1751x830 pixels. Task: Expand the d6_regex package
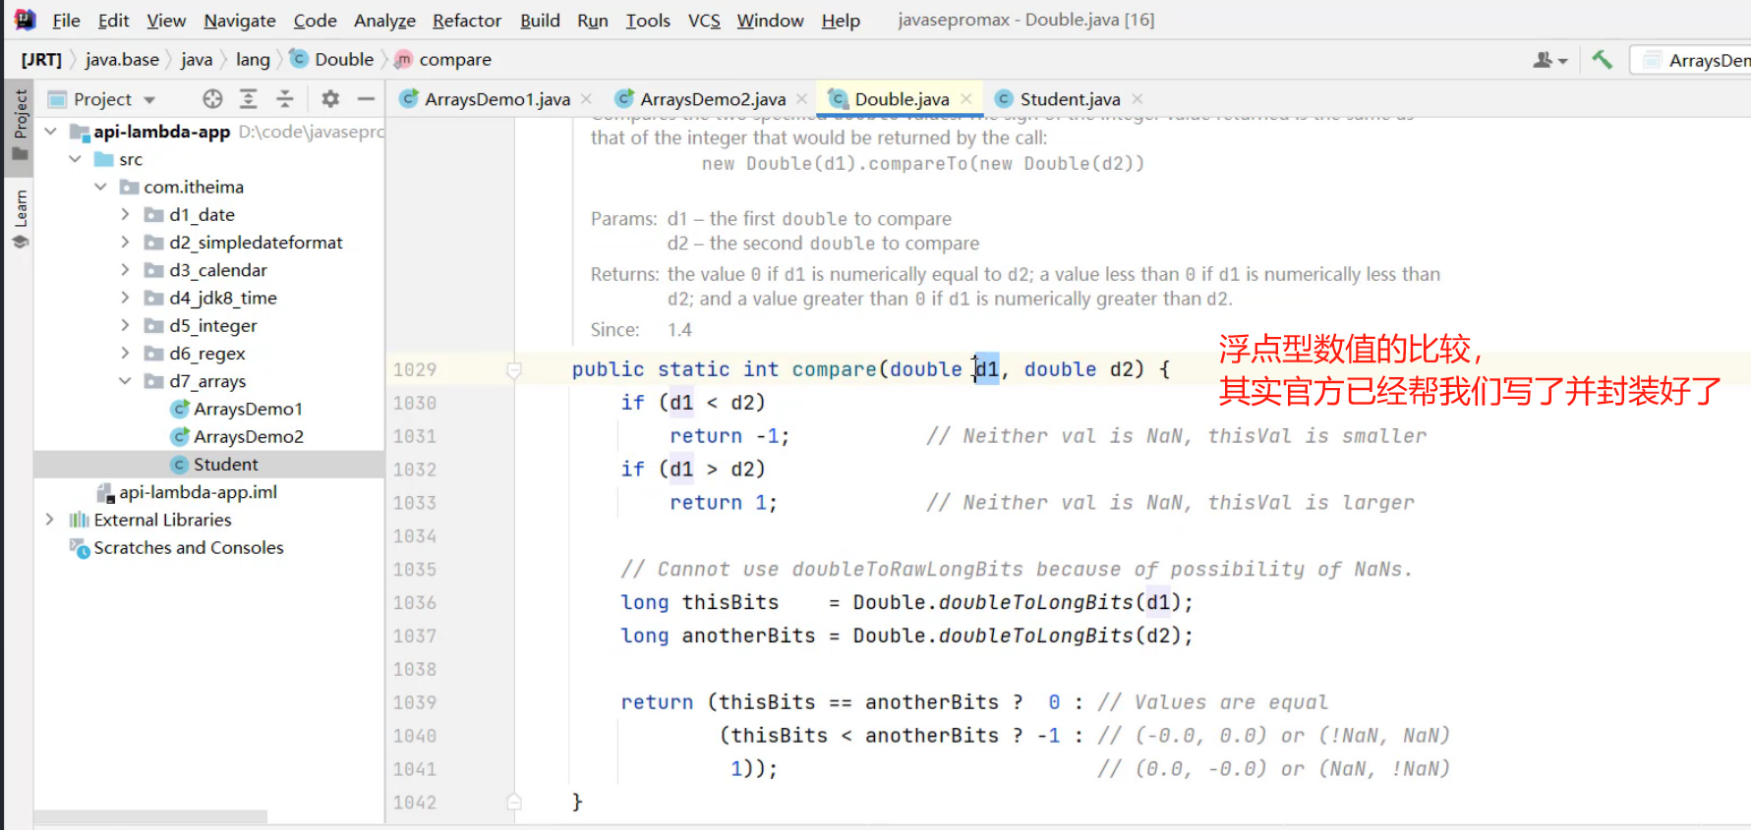click(x=125, y=353)
